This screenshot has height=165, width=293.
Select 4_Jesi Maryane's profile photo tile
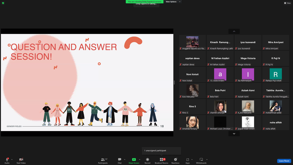[248, 107]
